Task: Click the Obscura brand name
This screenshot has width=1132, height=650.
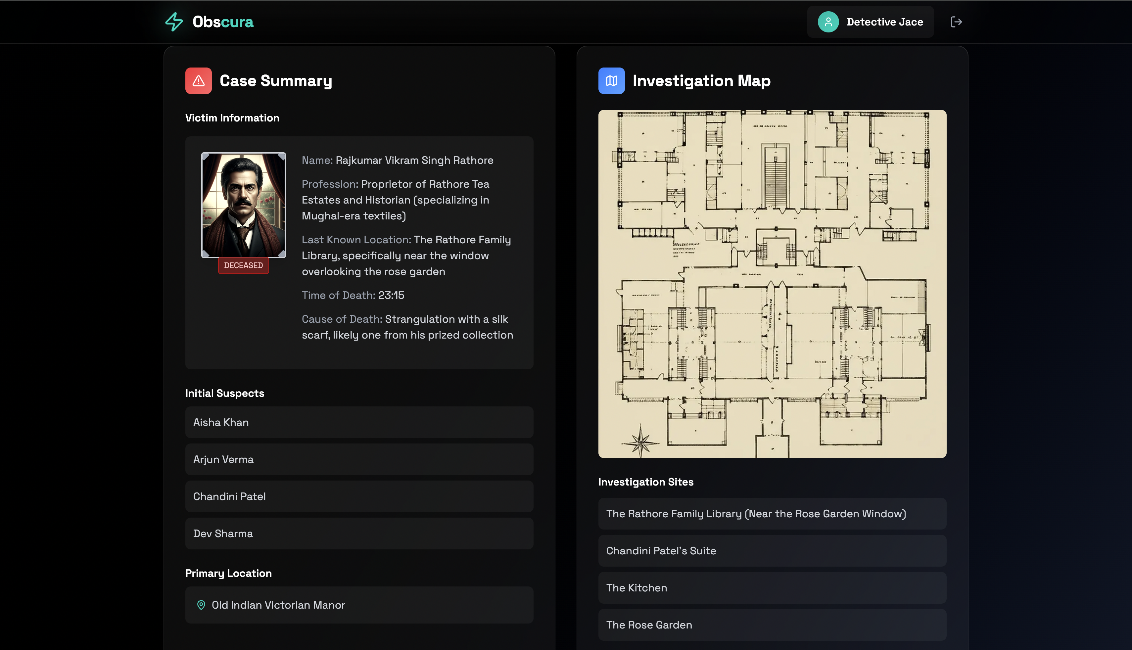Action: (x=223, y=22)
